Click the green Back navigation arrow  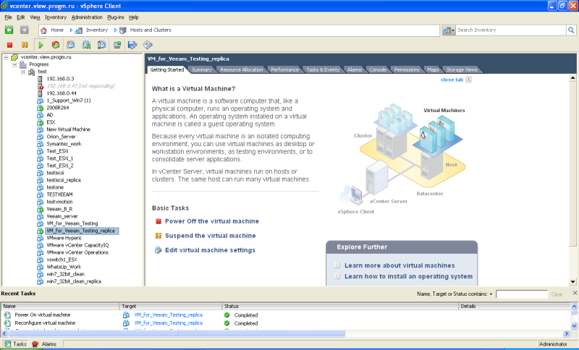click(9, 30)
